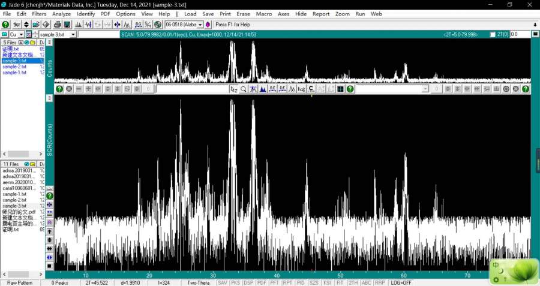
Task: Open the Cu anode dropdown
Action: tap(20, 35)
